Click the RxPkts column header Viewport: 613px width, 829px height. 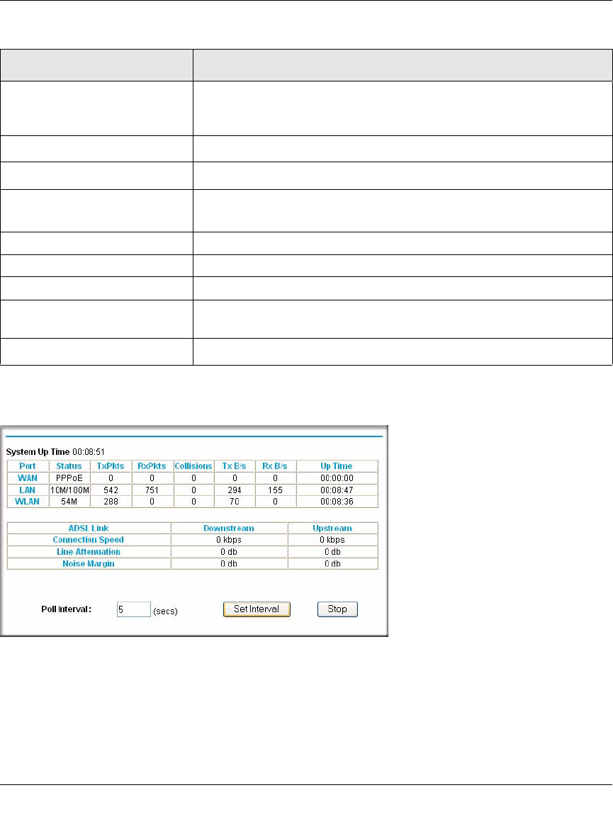click(x=152, y=466)
